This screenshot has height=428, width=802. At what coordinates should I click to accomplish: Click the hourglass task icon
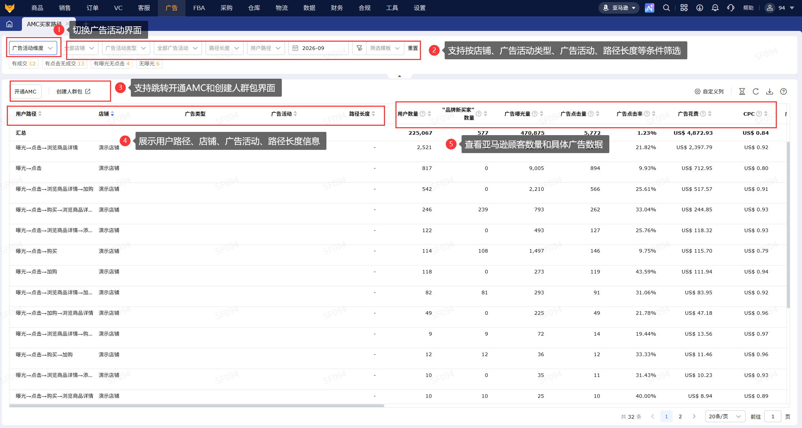tap(742, 92)
